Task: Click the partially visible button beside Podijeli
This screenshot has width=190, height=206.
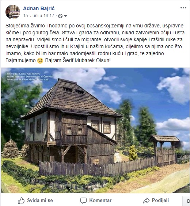Action: pyautogui.click(x=186, y=201)
